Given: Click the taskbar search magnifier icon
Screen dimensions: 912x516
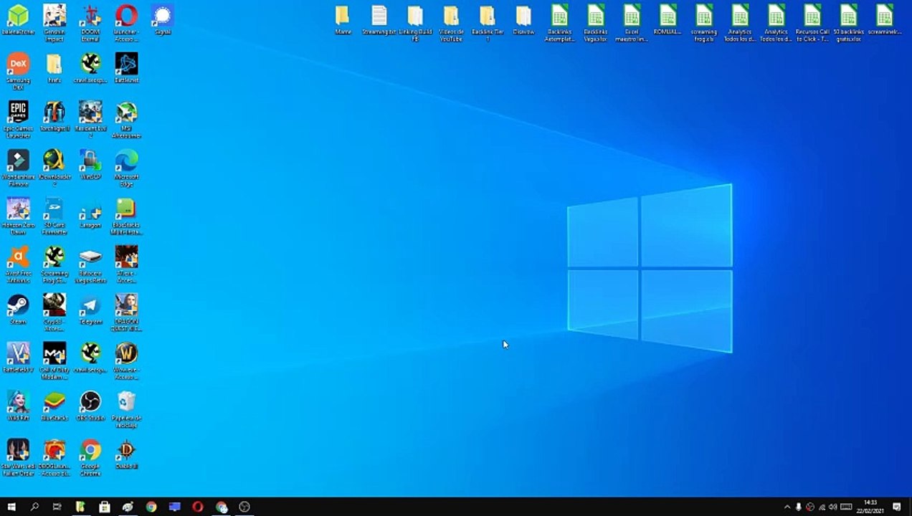Looking at the screenshot, I should click(x=34, y=507).
